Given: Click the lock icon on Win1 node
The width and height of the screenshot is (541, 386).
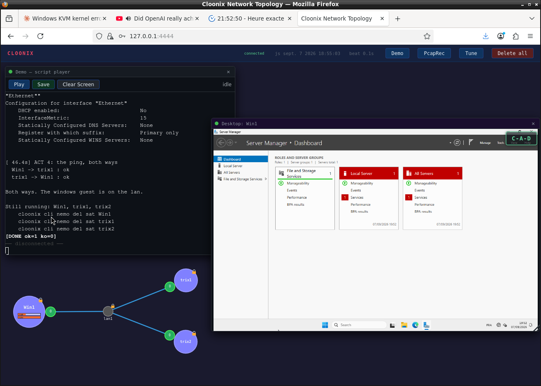Looking at the screenshot, I should [x=40, y=300].
